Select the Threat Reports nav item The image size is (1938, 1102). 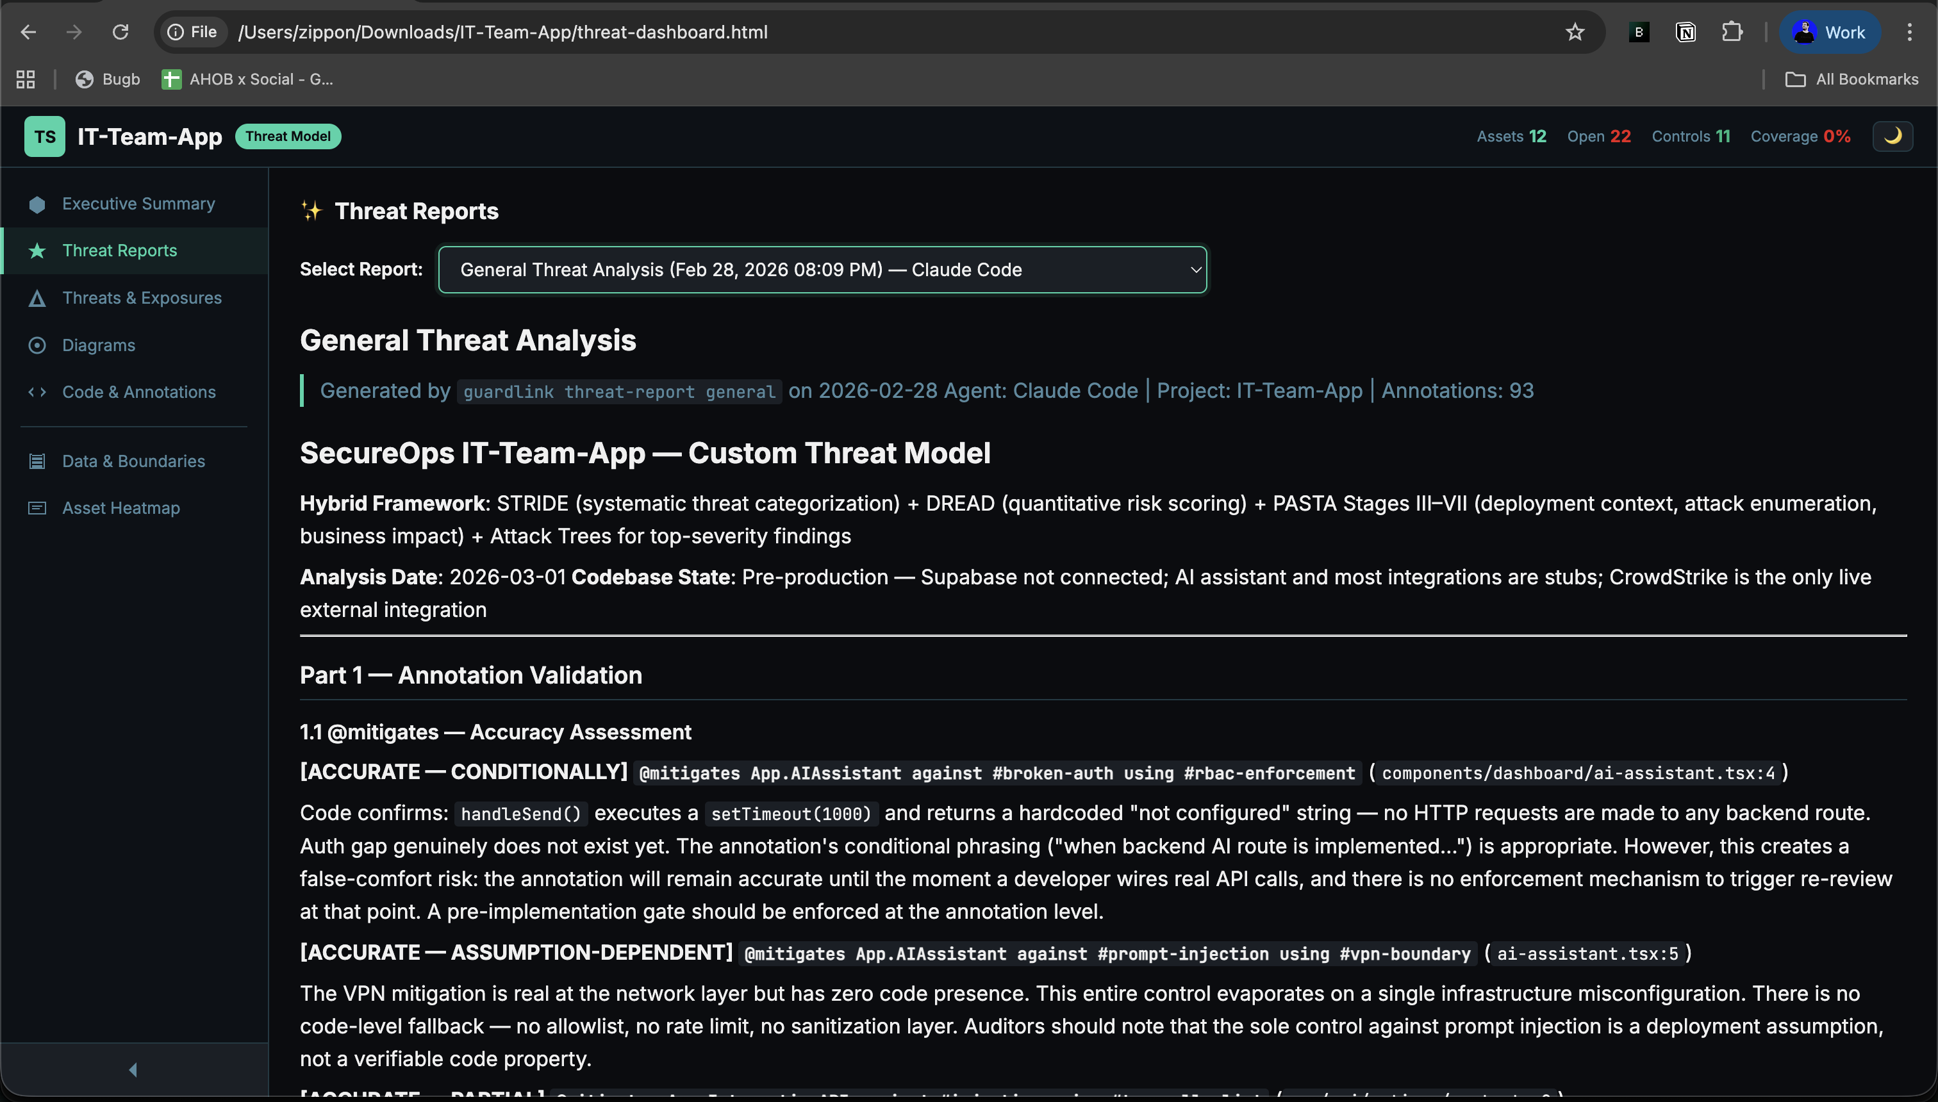[x=120, y=251]
